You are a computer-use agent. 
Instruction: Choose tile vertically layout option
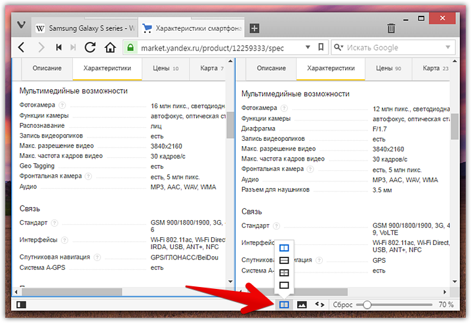pyautogui.click(x=284, y=248)
